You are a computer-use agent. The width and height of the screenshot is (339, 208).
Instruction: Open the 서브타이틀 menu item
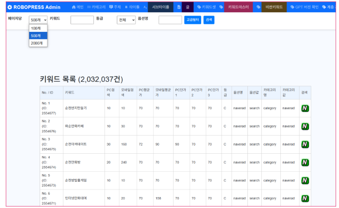(x=160, y=7)
